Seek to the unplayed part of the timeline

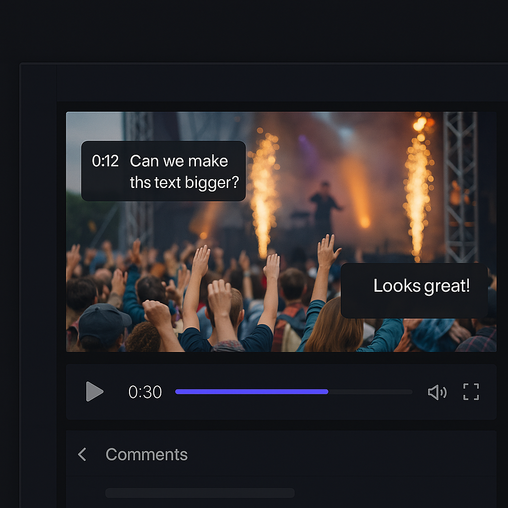[x=370, y=392]
